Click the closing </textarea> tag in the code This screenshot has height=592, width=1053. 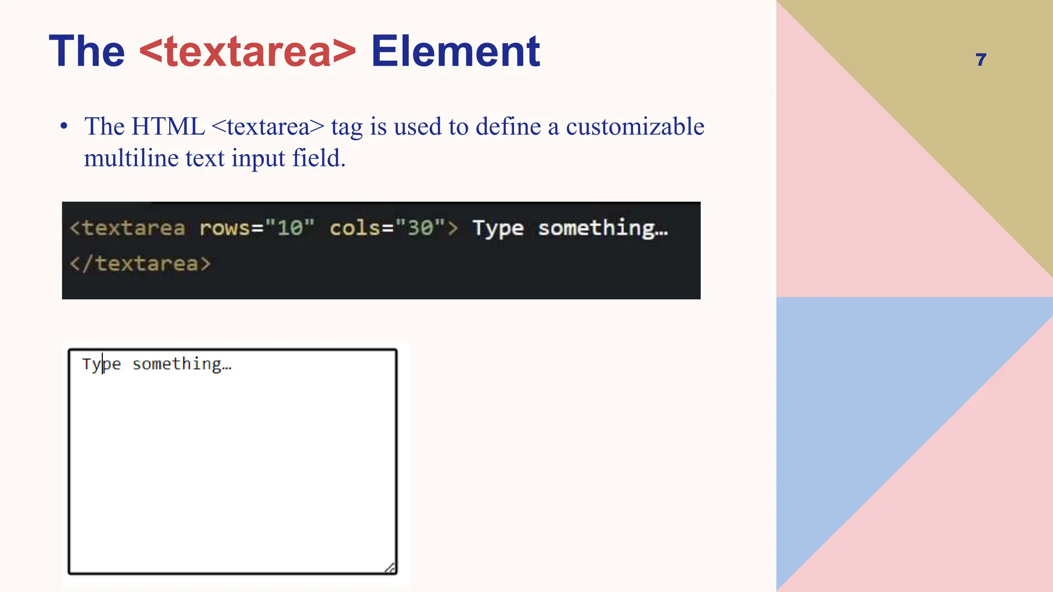pos(140,264)
